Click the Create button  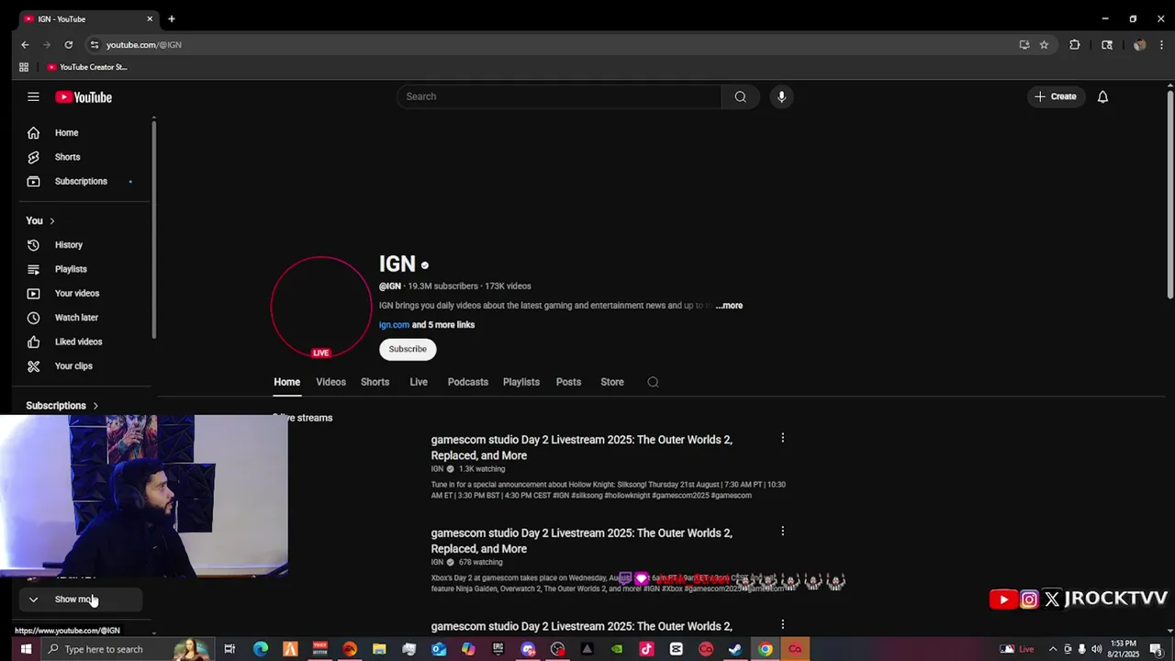click(x=1055, y=96)
